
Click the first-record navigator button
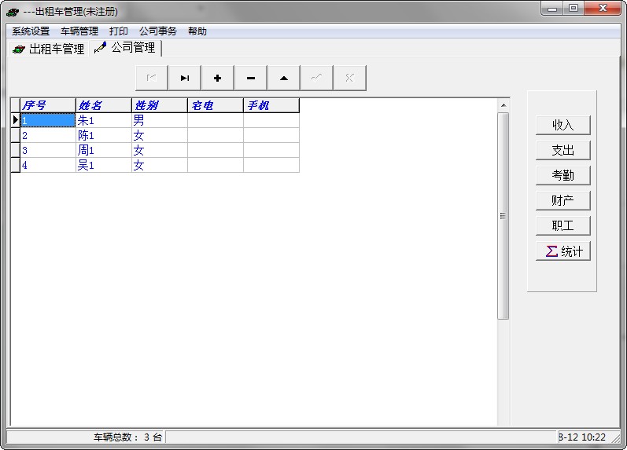[151, 78]
